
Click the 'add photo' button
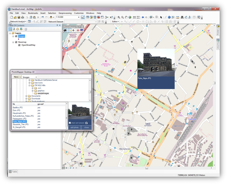click(74, 127)
